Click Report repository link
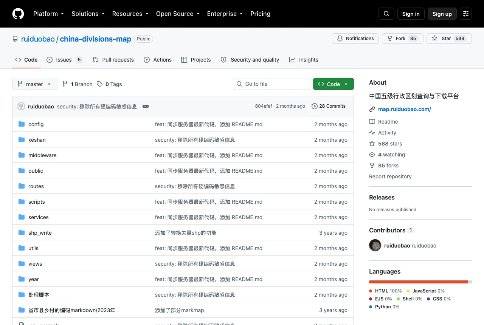Viewport: 484px width, 325px height. (x=390, y=176)
